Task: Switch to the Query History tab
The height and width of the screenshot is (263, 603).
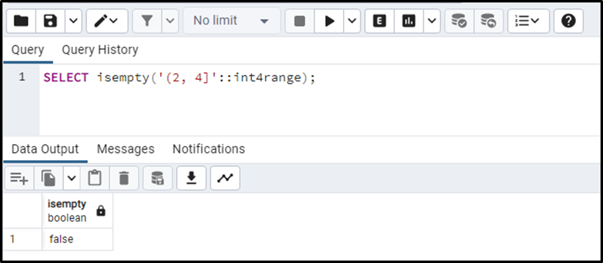Action: pyautogui.click(x=100, y=50)
